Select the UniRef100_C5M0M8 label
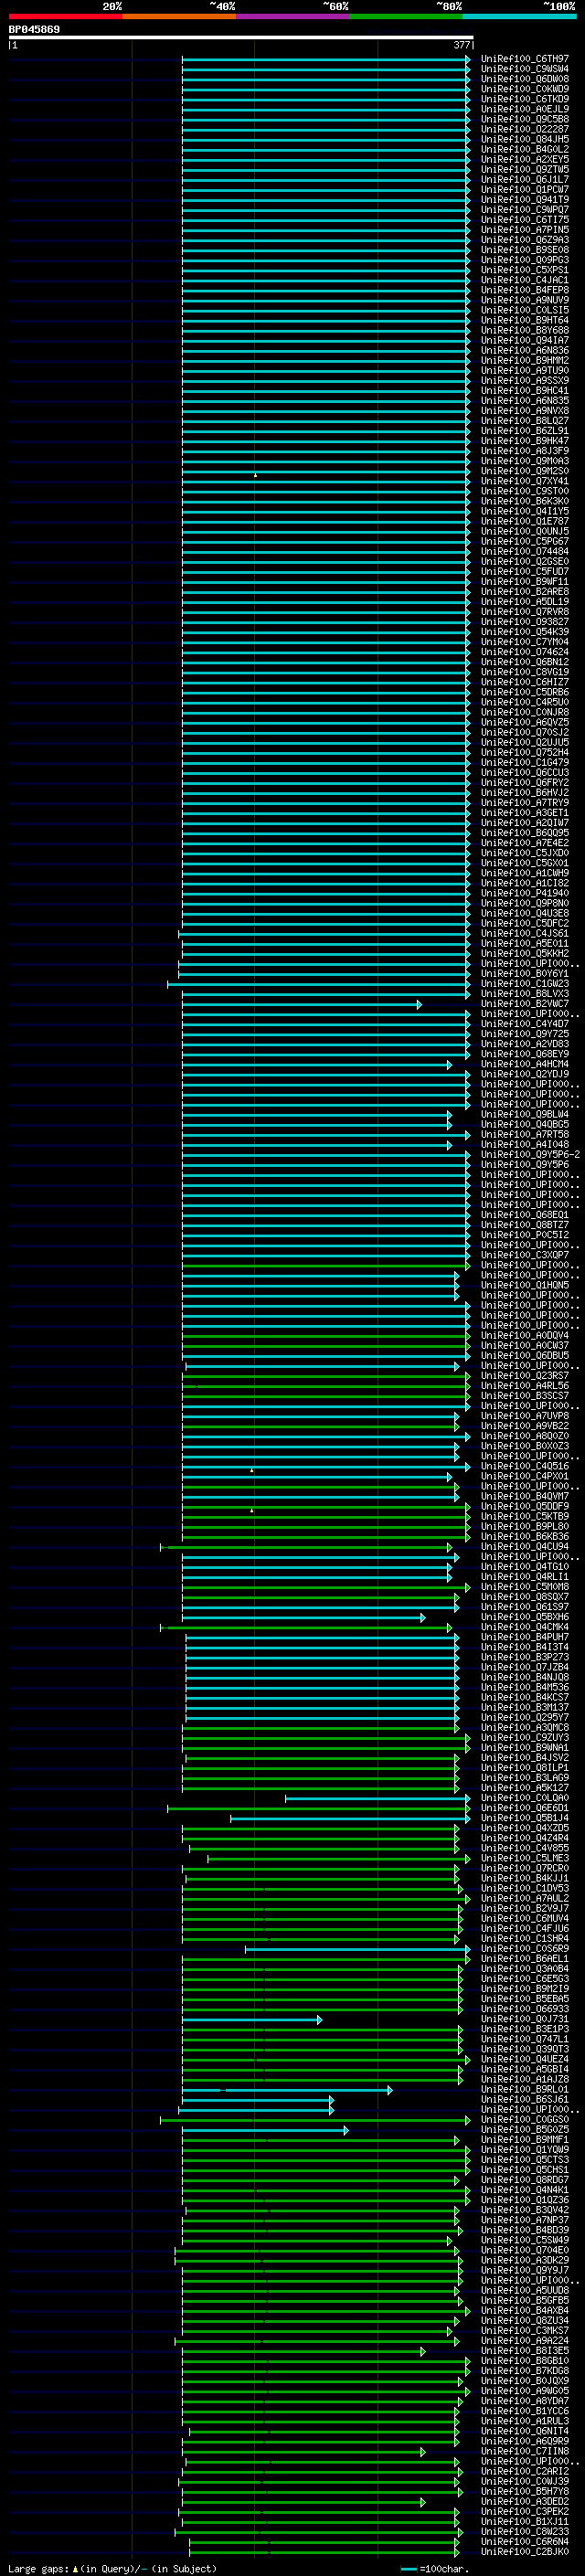The width and height of the screenshot is (585, 2576). (x=524, y=1586)
